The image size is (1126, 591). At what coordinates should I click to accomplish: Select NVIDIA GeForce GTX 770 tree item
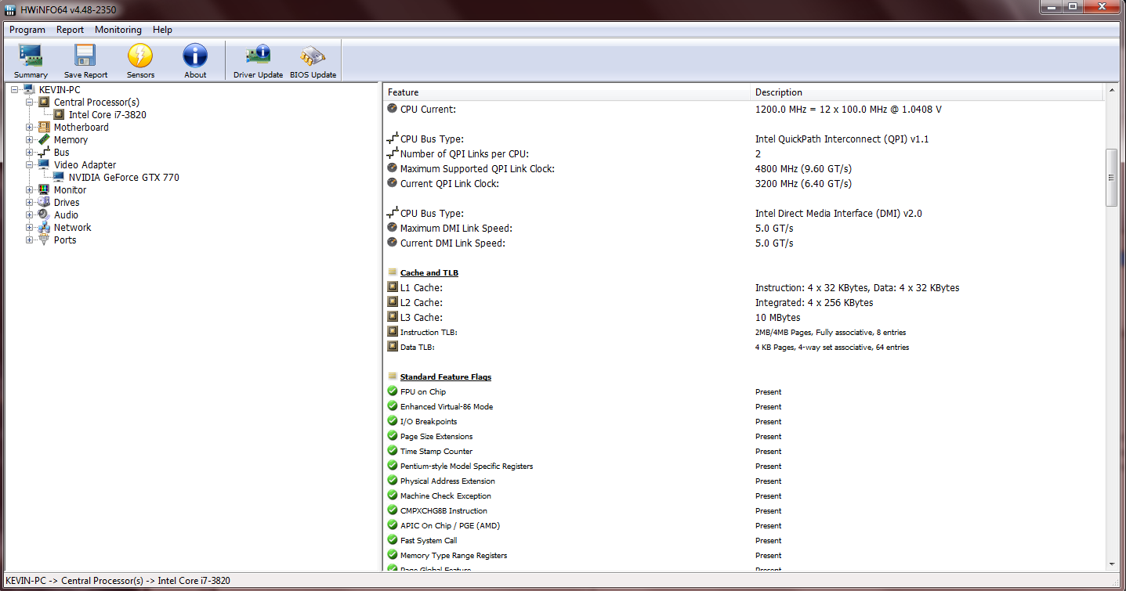click(x=124, y=178)
